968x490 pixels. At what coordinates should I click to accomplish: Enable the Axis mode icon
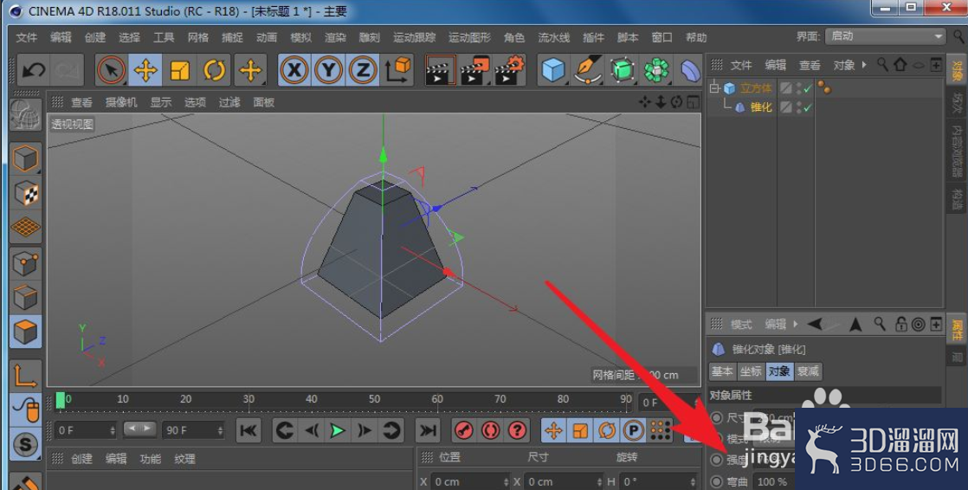[x=25, y=375]
